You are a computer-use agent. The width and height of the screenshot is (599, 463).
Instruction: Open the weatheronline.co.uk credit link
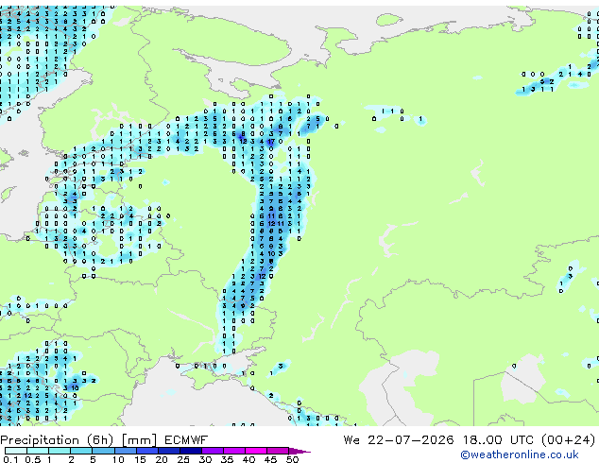point(519,454)
